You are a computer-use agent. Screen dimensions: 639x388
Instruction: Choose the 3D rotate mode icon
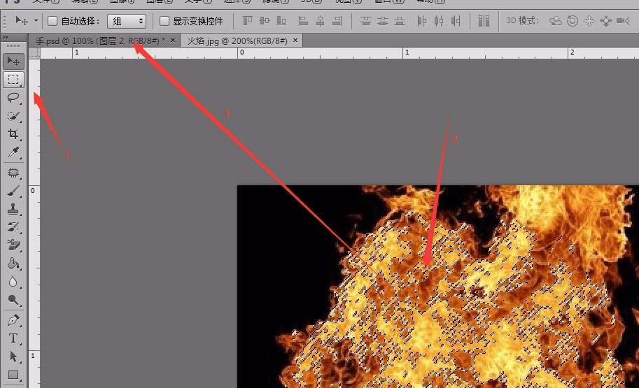point(556,21)
